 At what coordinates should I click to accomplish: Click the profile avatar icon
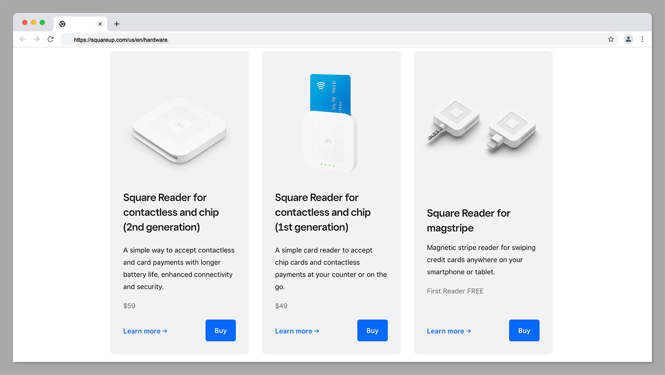(x=628, y=39)
